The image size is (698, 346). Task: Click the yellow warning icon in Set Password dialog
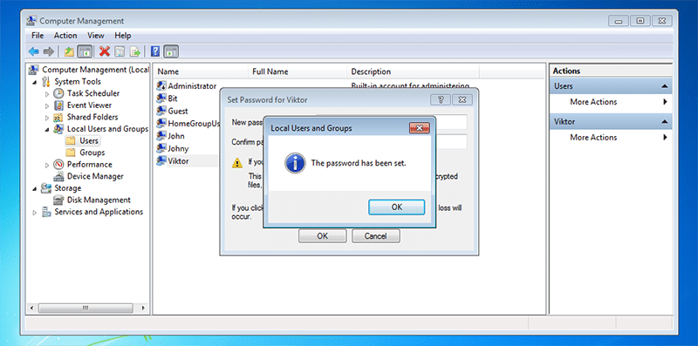point(237,163)
